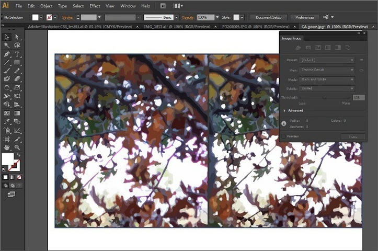Viewport: 378px width, 251px height.
Task: Switch to the IMG_3853.ai document tab
Action: (177, 27)
